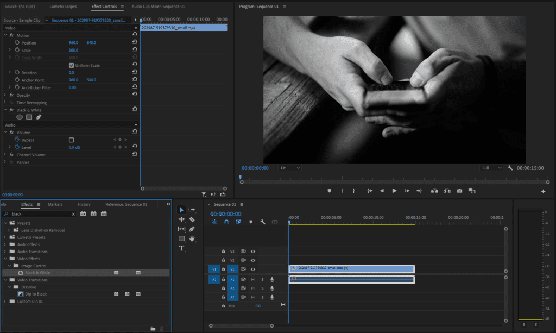
Task: Expand the Channel Volume effect
Action: tap(5, 155)
